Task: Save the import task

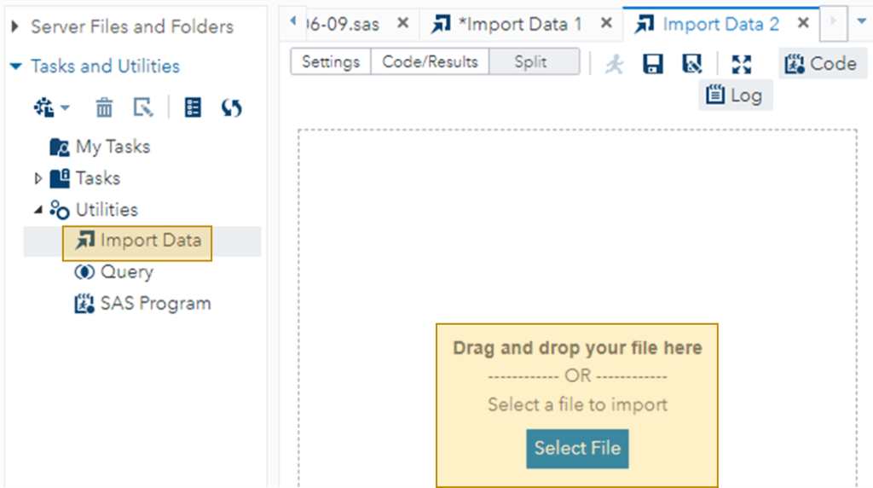Action: coord(653,63)
